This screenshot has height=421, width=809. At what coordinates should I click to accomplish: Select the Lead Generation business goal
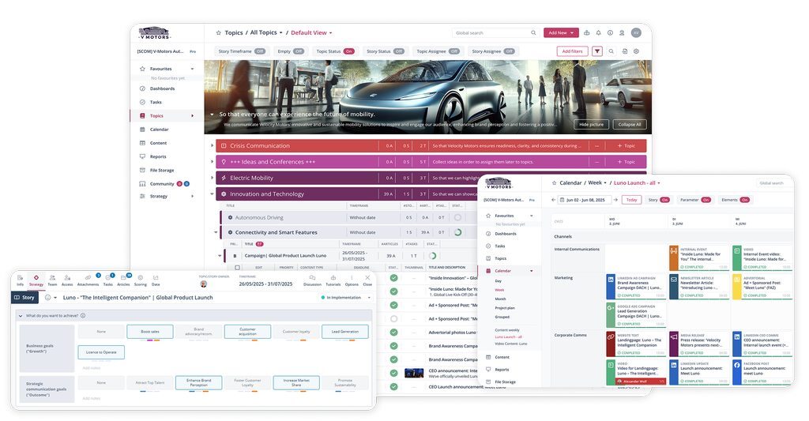[345, 332]
